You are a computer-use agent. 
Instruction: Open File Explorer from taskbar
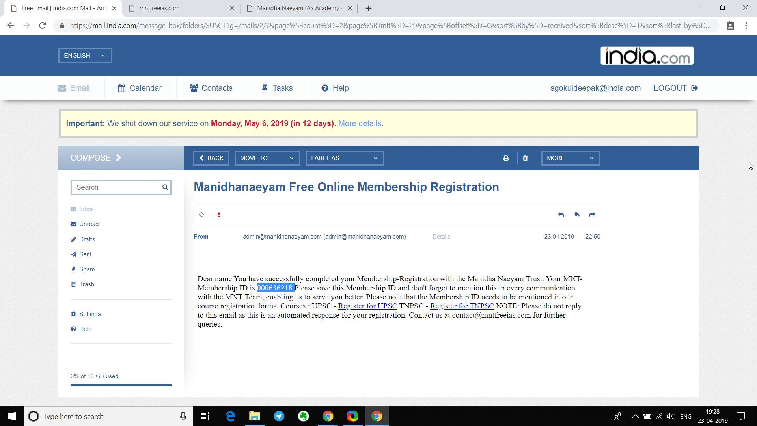pos(255,416)
